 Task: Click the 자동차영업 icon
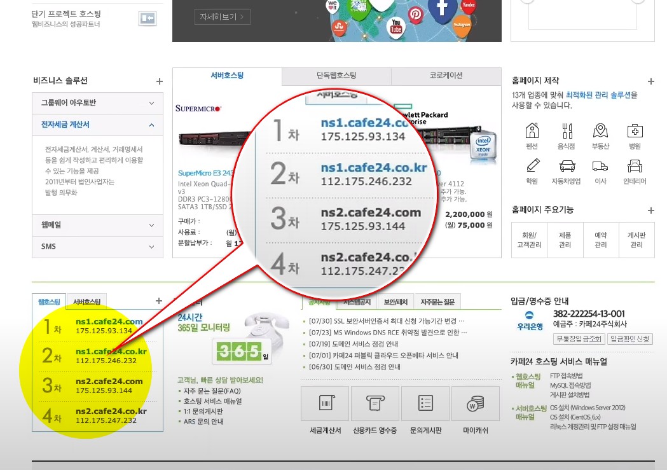click(x=566, y=167)
